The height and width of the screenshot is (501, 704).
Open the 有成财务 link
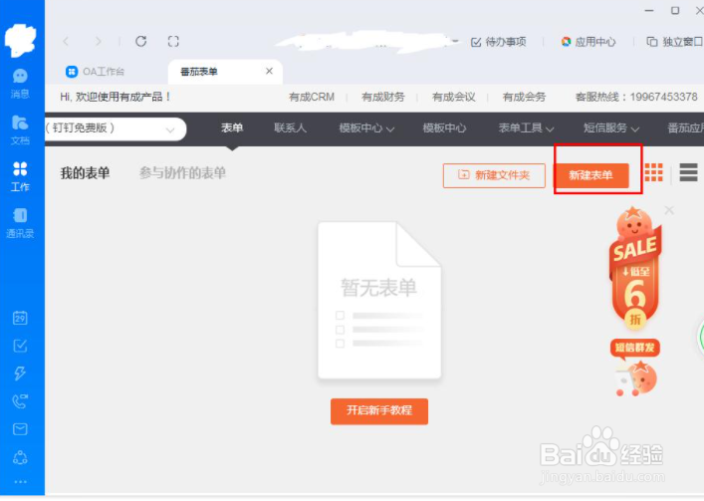383,97
